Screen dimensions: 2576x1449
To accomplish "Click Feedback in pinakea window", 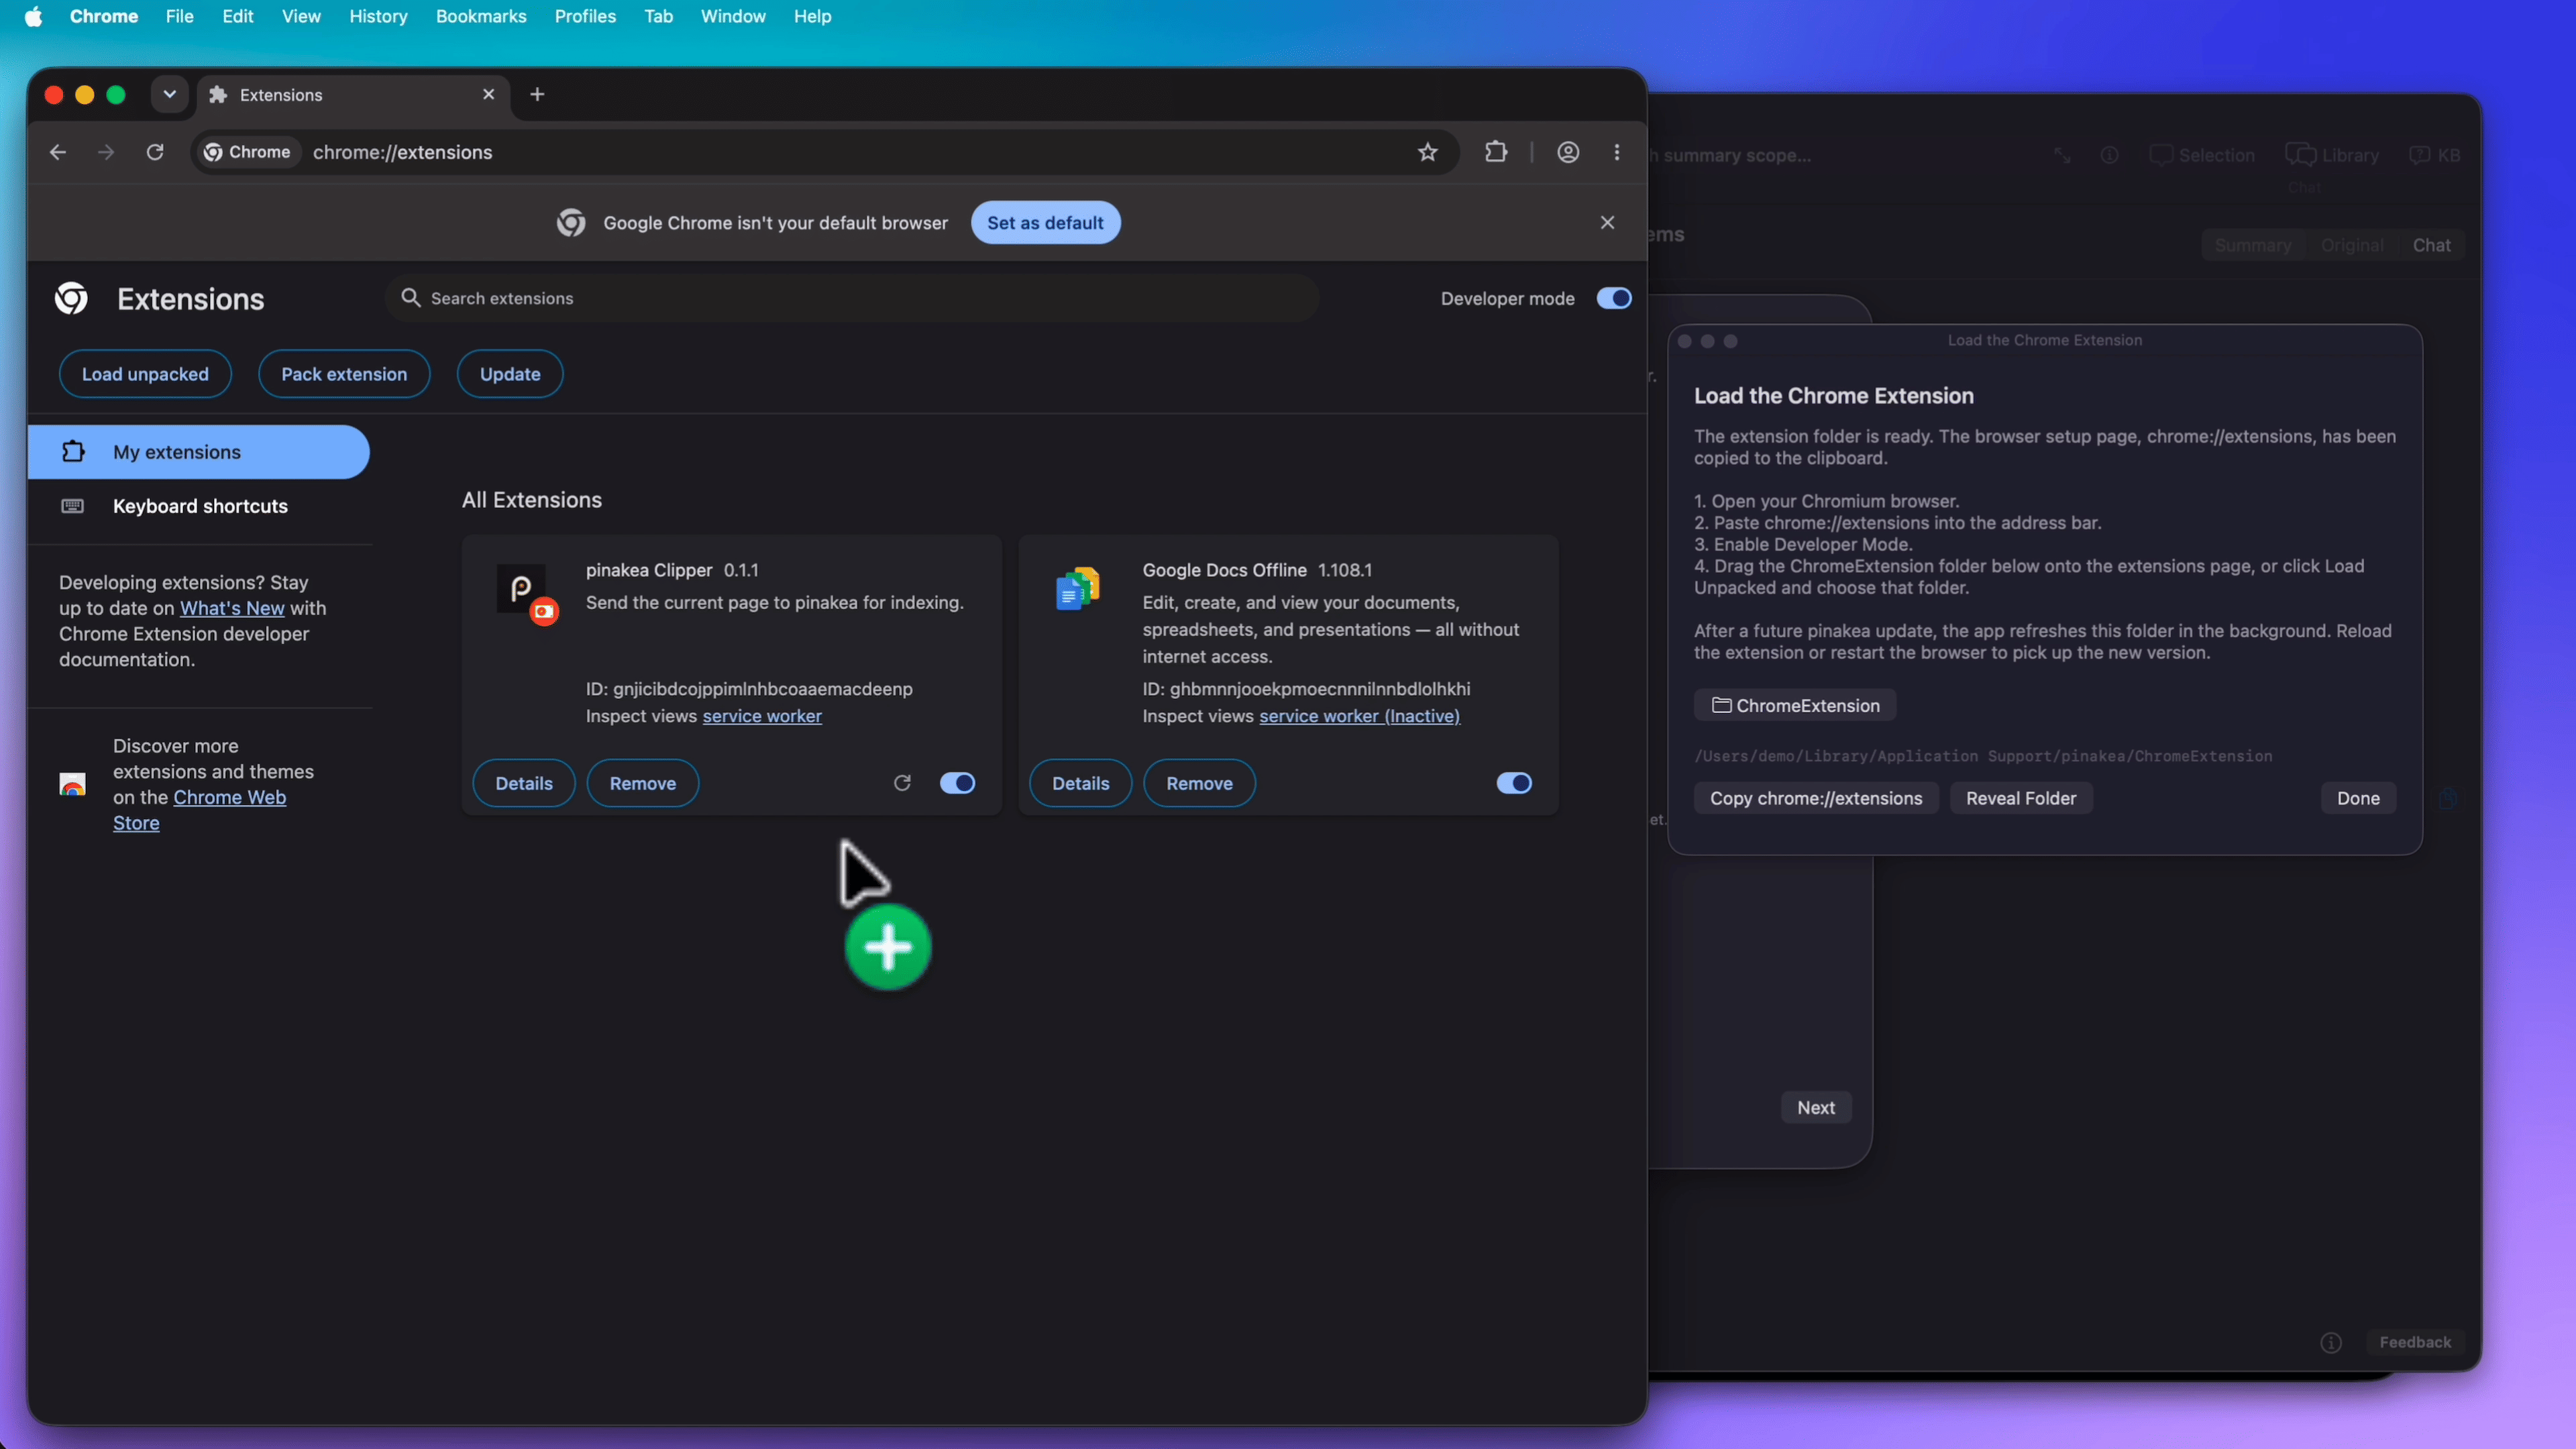I will point(2415,1342).
